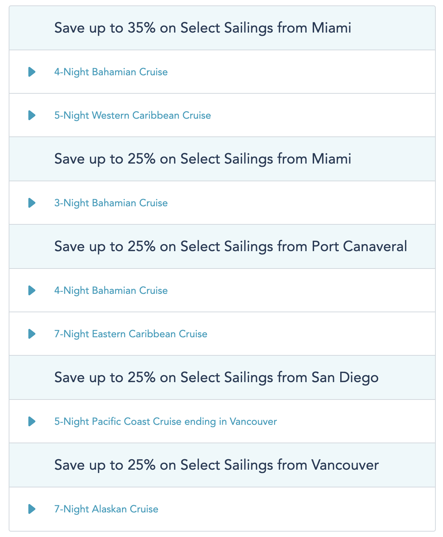Expand 4-Night Bahamian arrow under Port Canaveral
The width and height of the screenshot is (443, 537).
coord(32,291)
